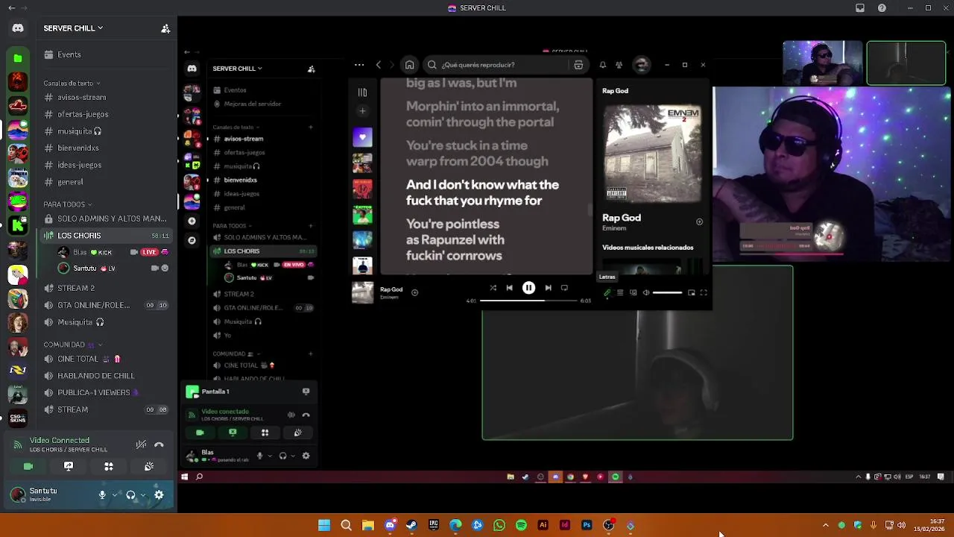The width and height of the screenshot is (954, 537).
Task: Turn off camera in voice panel
Action: click(28, 466)
